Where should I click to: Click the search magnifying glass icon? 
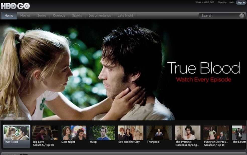click(x=242, y=15)
